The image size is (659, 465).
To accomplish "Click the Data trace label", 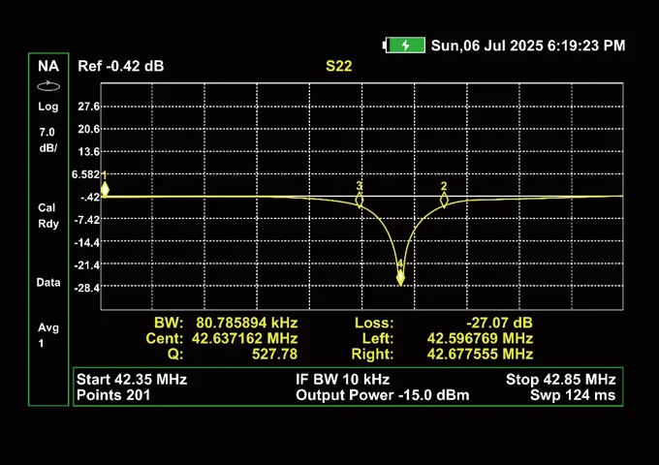I will (x=48, y=282).
